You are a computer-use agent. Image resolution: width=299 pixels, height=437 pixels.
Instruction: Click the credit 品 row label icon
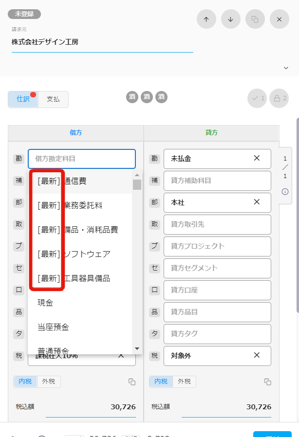point(154,312)
